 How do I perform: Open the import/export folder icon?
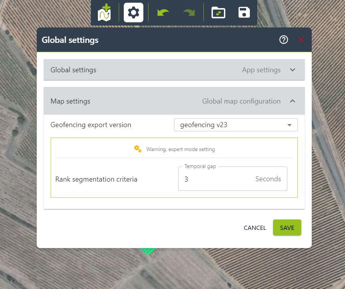(x=218, y=12)
